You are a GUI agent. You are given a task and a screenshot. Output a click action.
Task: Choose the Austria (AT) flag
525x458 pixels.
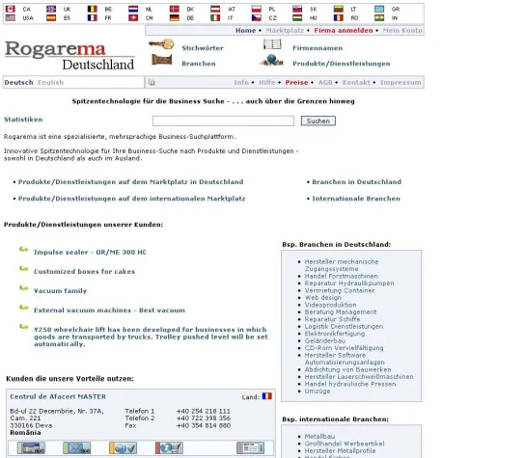[215, 9]
